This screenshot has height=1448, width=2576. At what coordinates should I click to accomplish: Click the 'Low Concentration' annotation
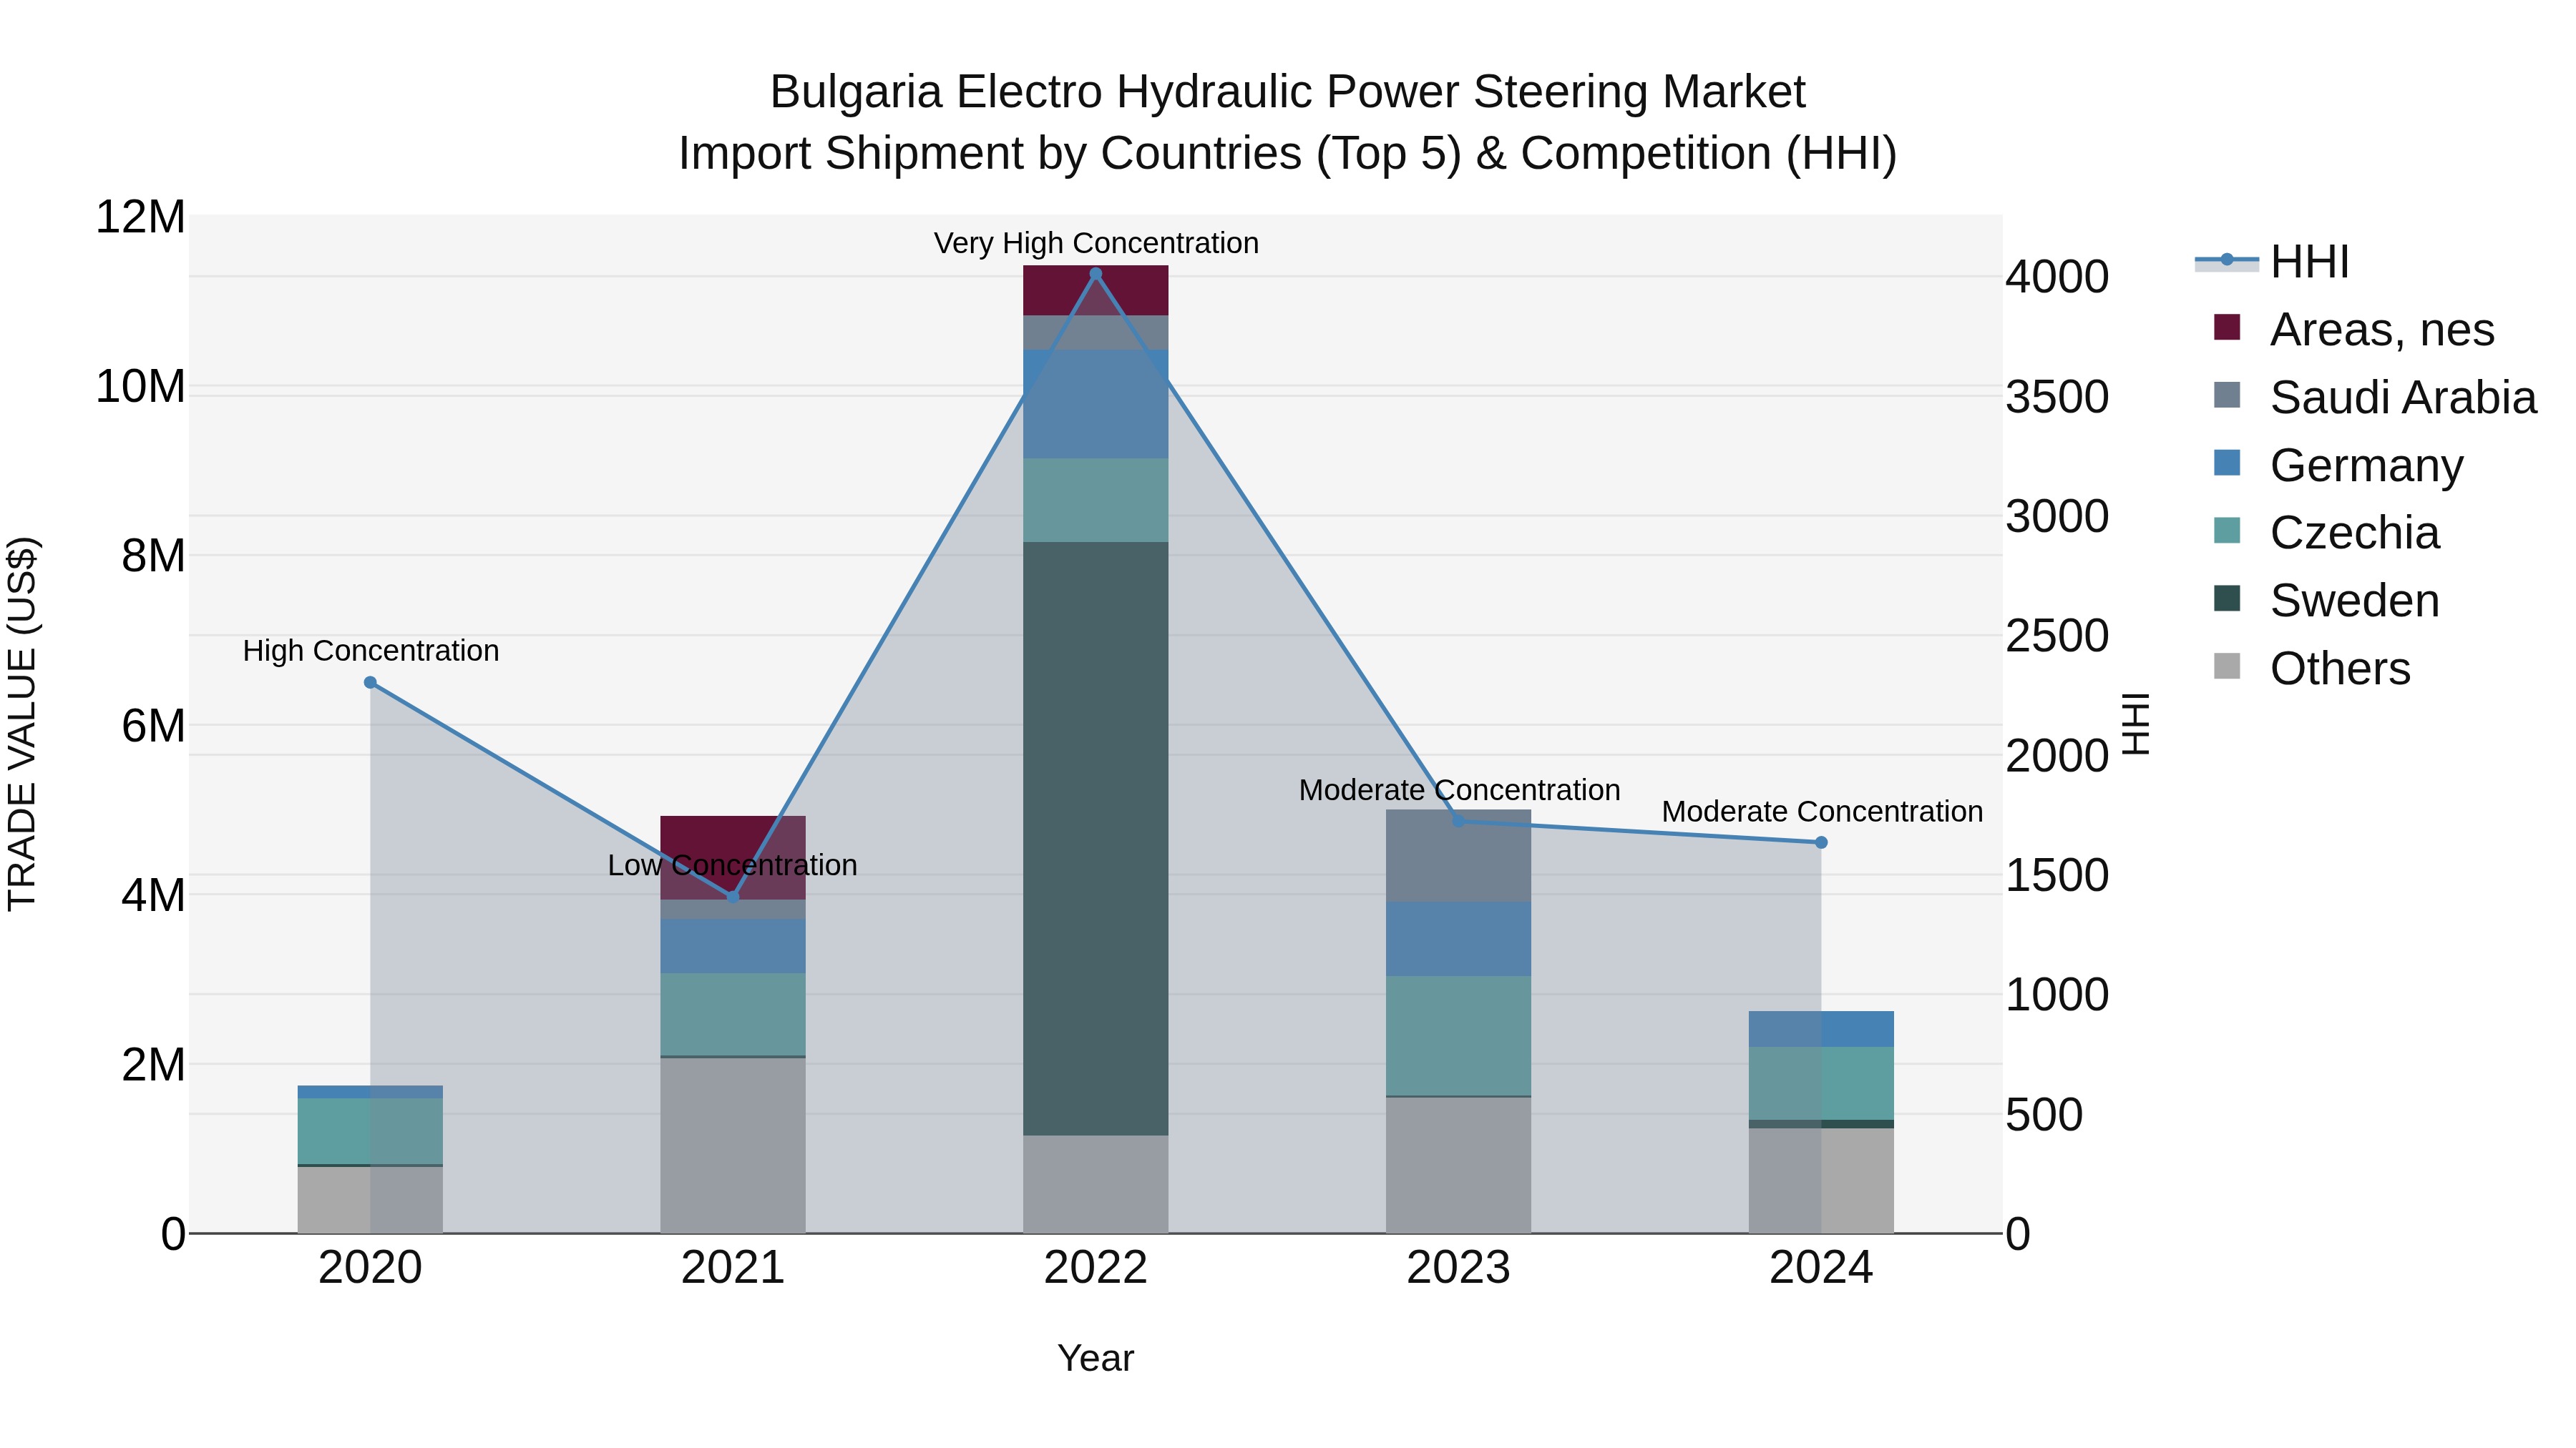(x=733, y=865)
